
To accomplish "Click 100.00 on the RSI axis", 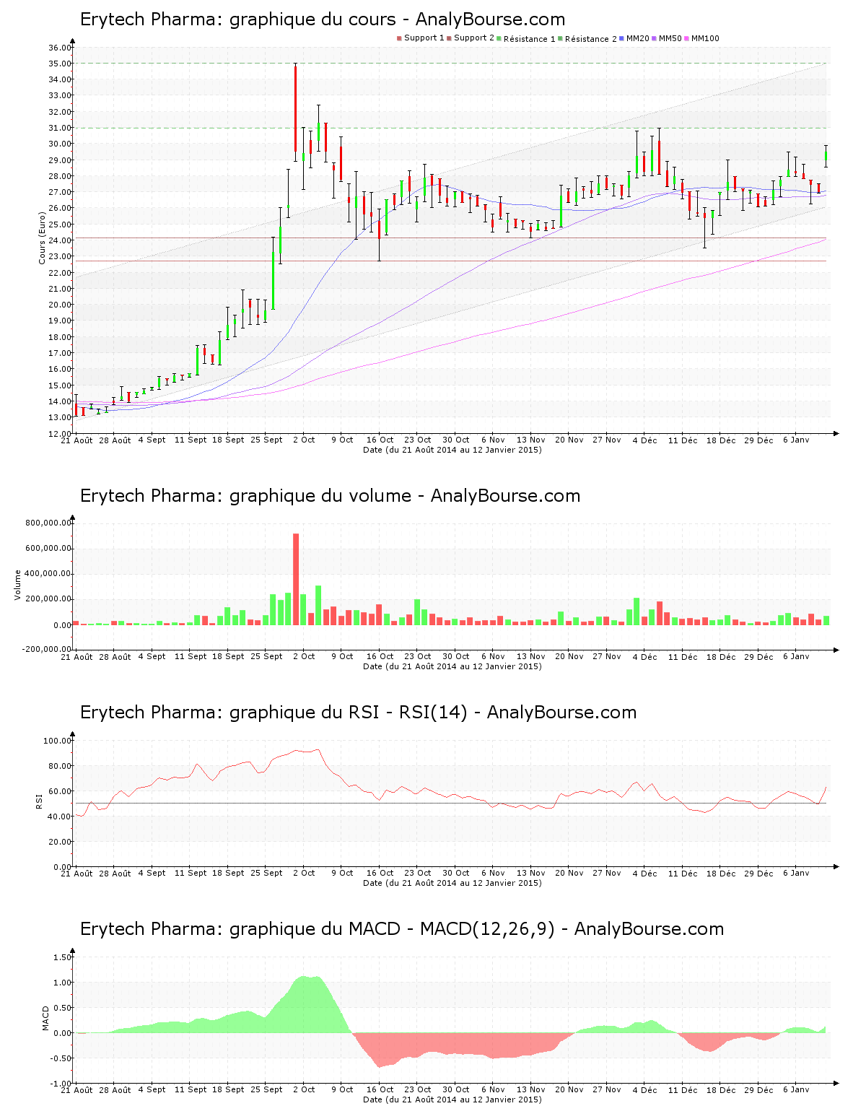I will pyautogui.click(x=58, y=741).
